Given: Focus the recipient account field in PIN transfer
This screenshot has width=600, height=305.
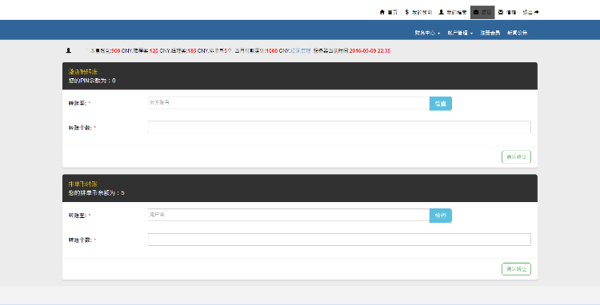Looking at the screenshot, I should pyautogui.click(x=289, y=103).
